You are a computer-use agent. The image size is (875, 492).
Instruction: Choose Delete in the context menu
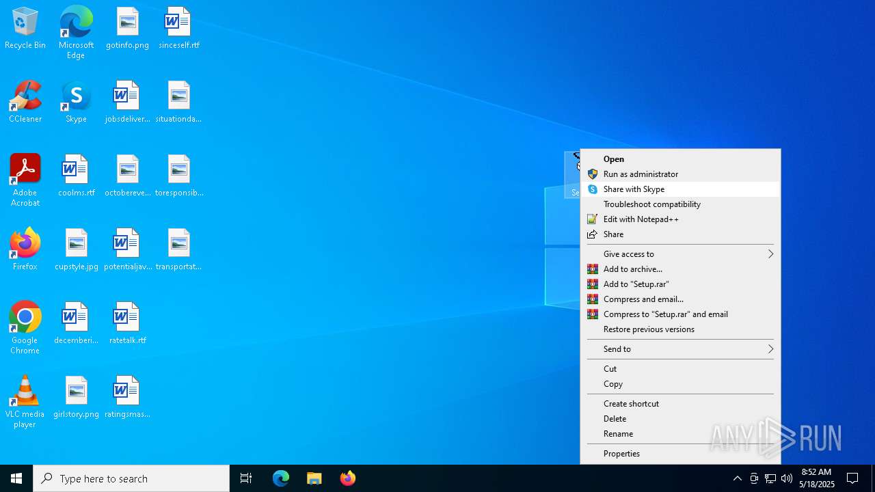point(680,419)
